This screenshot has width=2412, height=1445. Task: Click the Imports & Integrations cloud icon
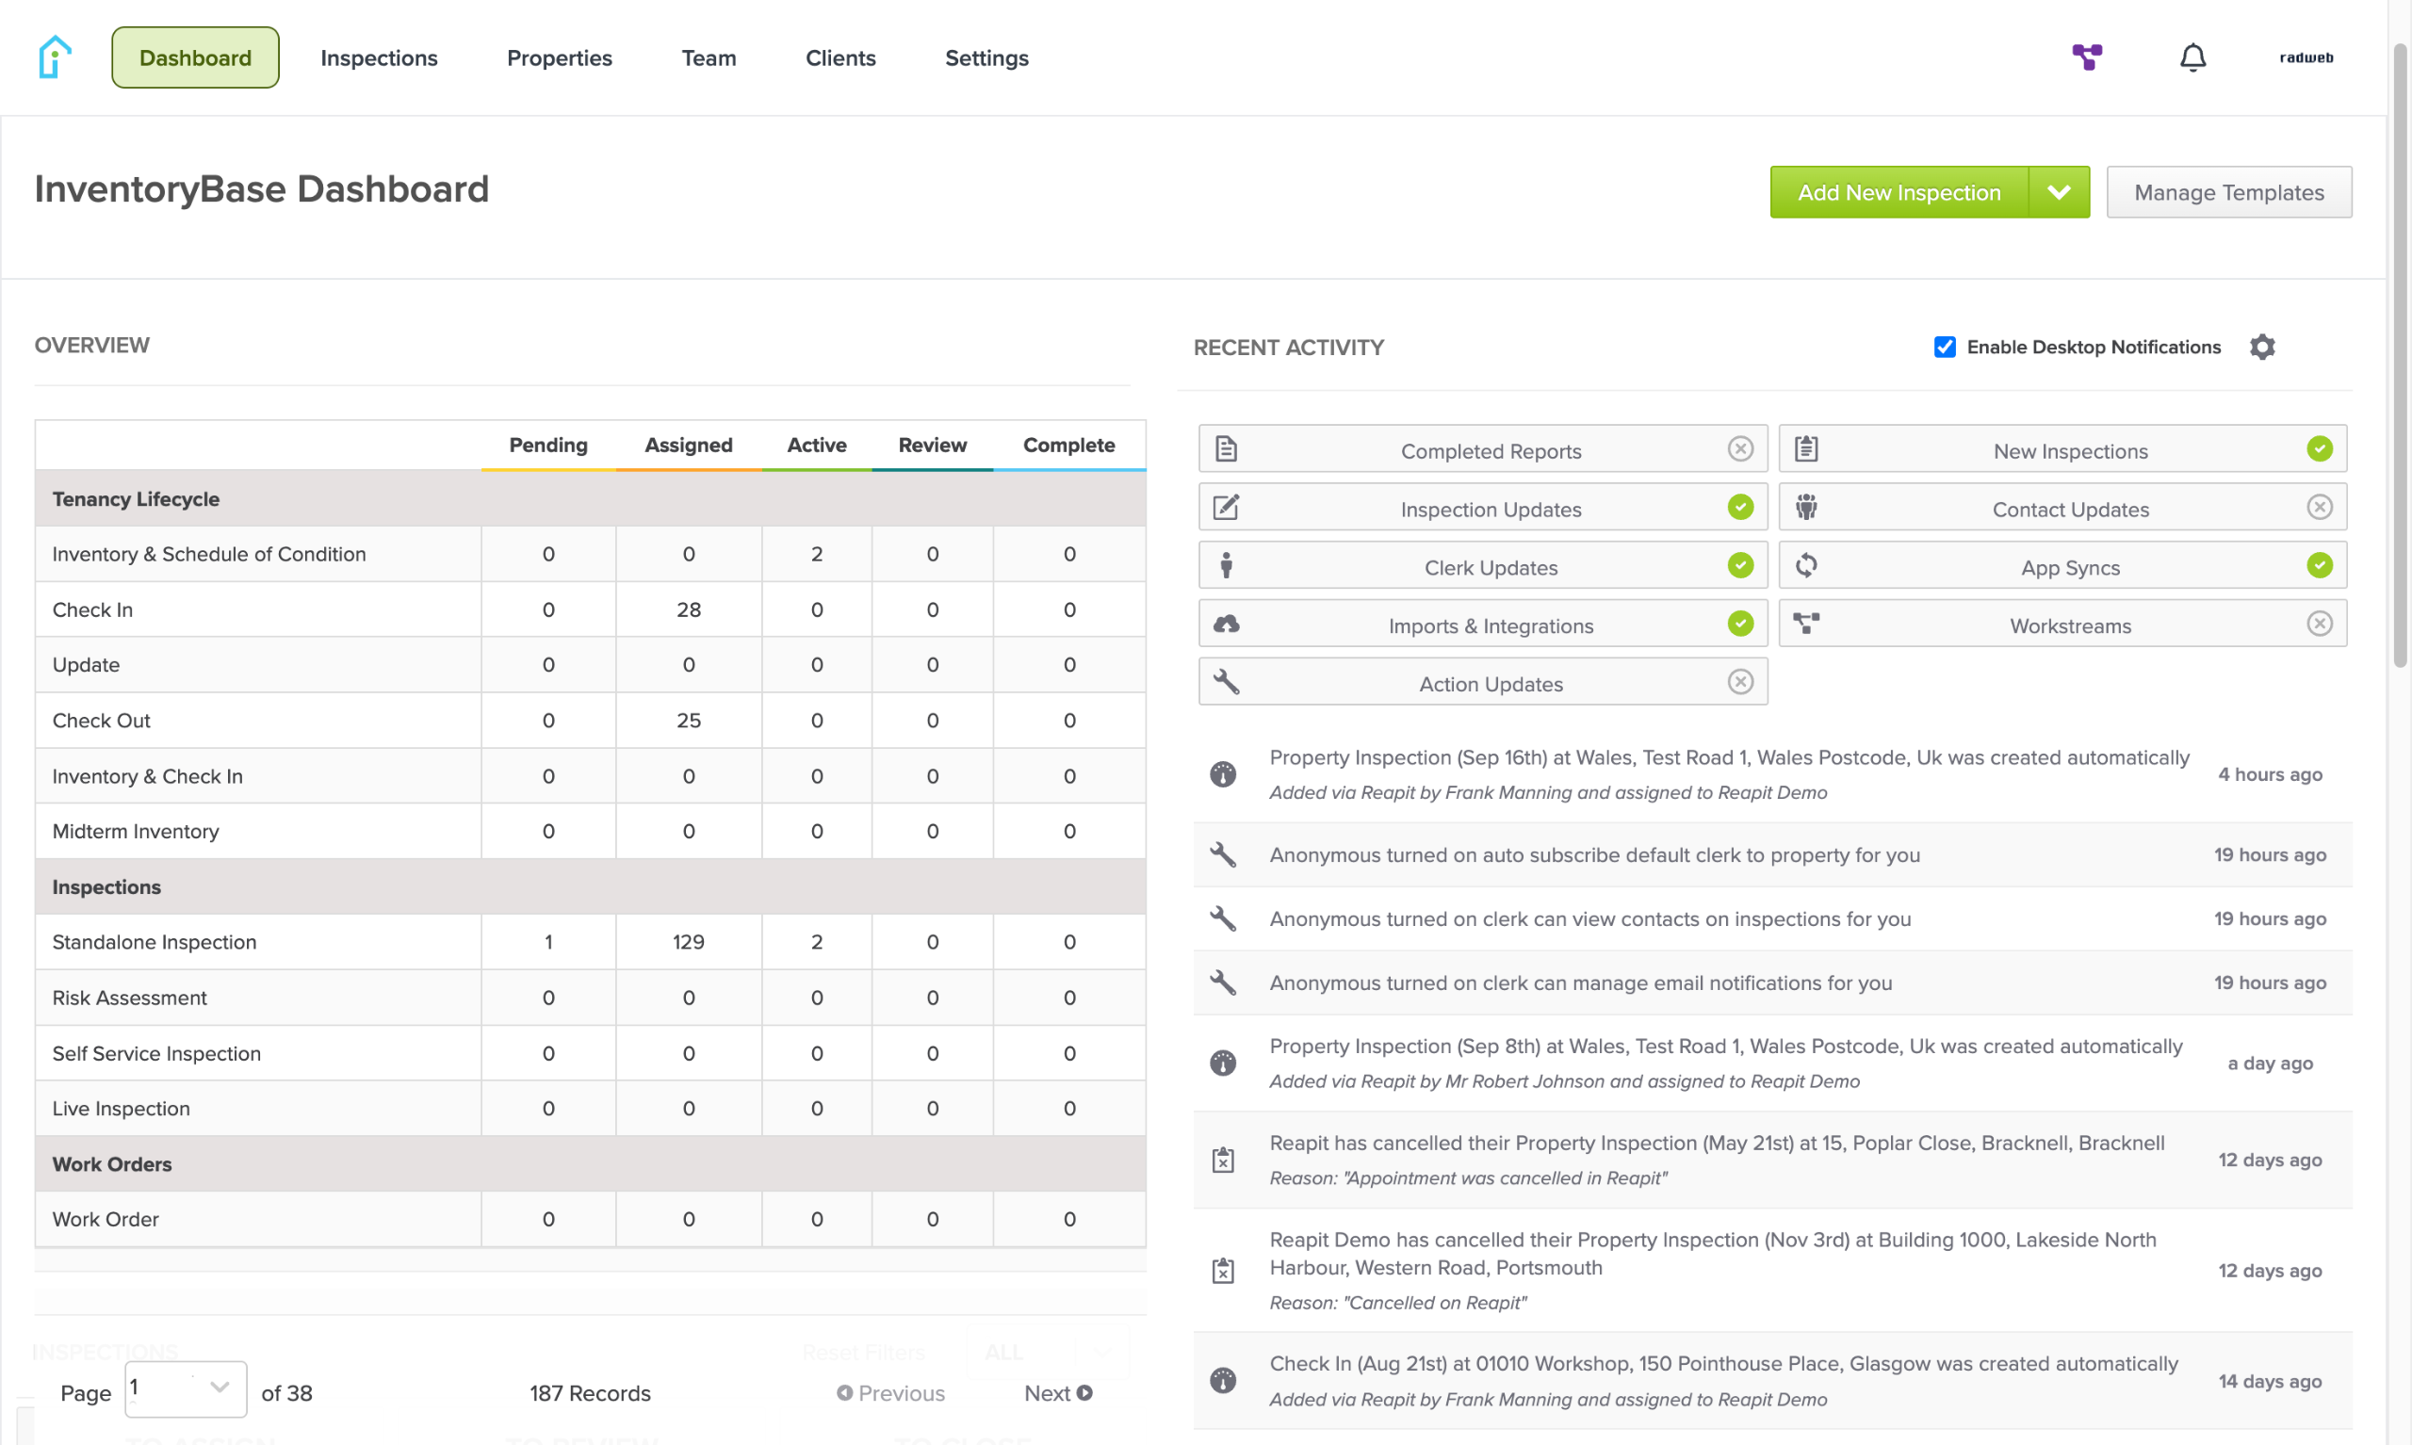point(1226,625)
